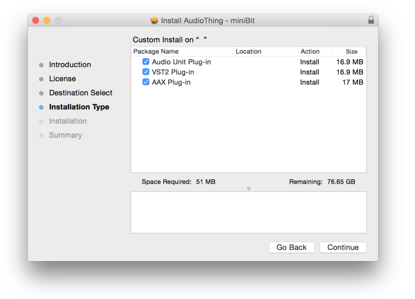Select the VST2 Plug-in package name

point(173,72)
